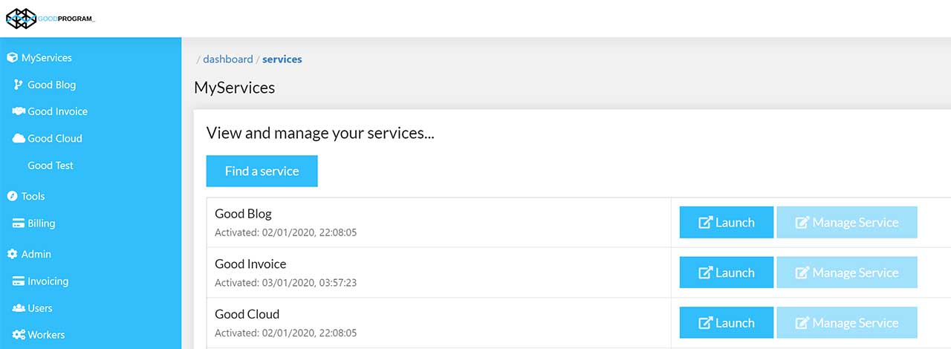This screenshot has width=951, height=349.
Task: Click the GoodProgram logo icon
Action: pyautogui.click(x=21, y=19)
